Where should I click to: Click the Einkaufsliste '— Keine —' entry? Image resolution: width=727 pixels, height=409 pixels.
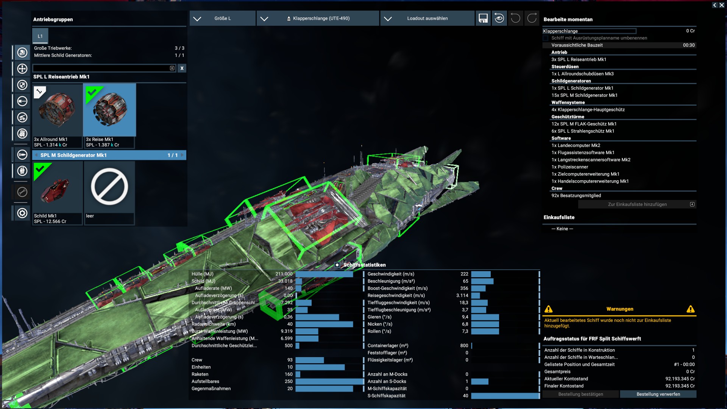(x=562, y=229)
